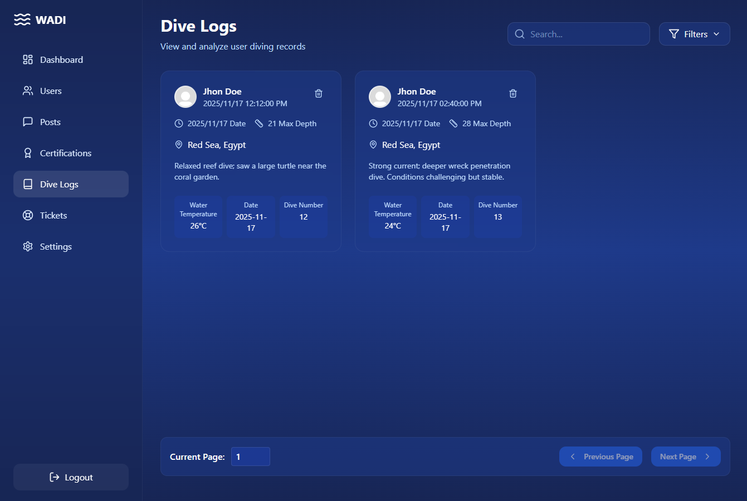747x501 pixels.
Task: Click the location pin on first card
Action: pyautogui.click(x=179, y=145)
